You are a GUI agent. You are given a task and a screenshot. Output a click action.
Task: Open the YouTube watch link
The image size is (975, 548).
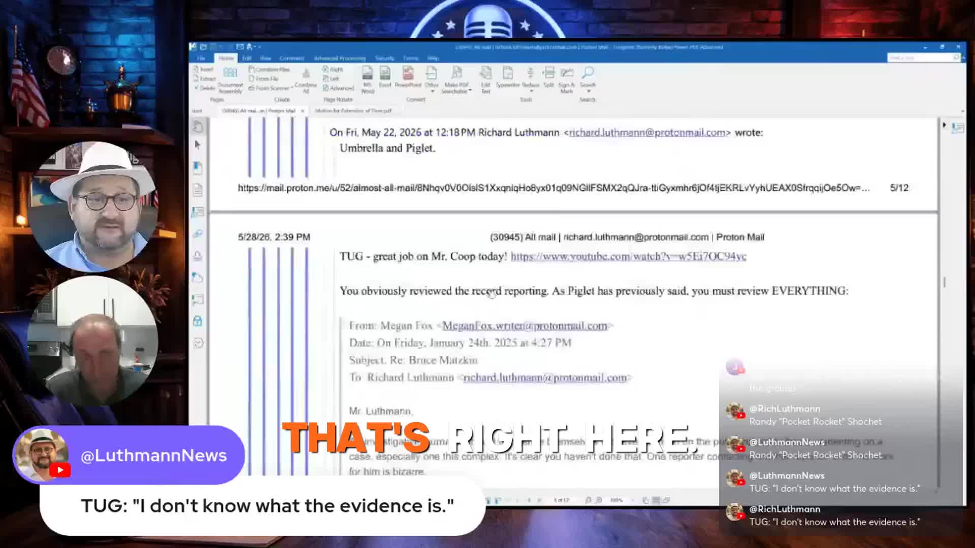click(628, 256)
